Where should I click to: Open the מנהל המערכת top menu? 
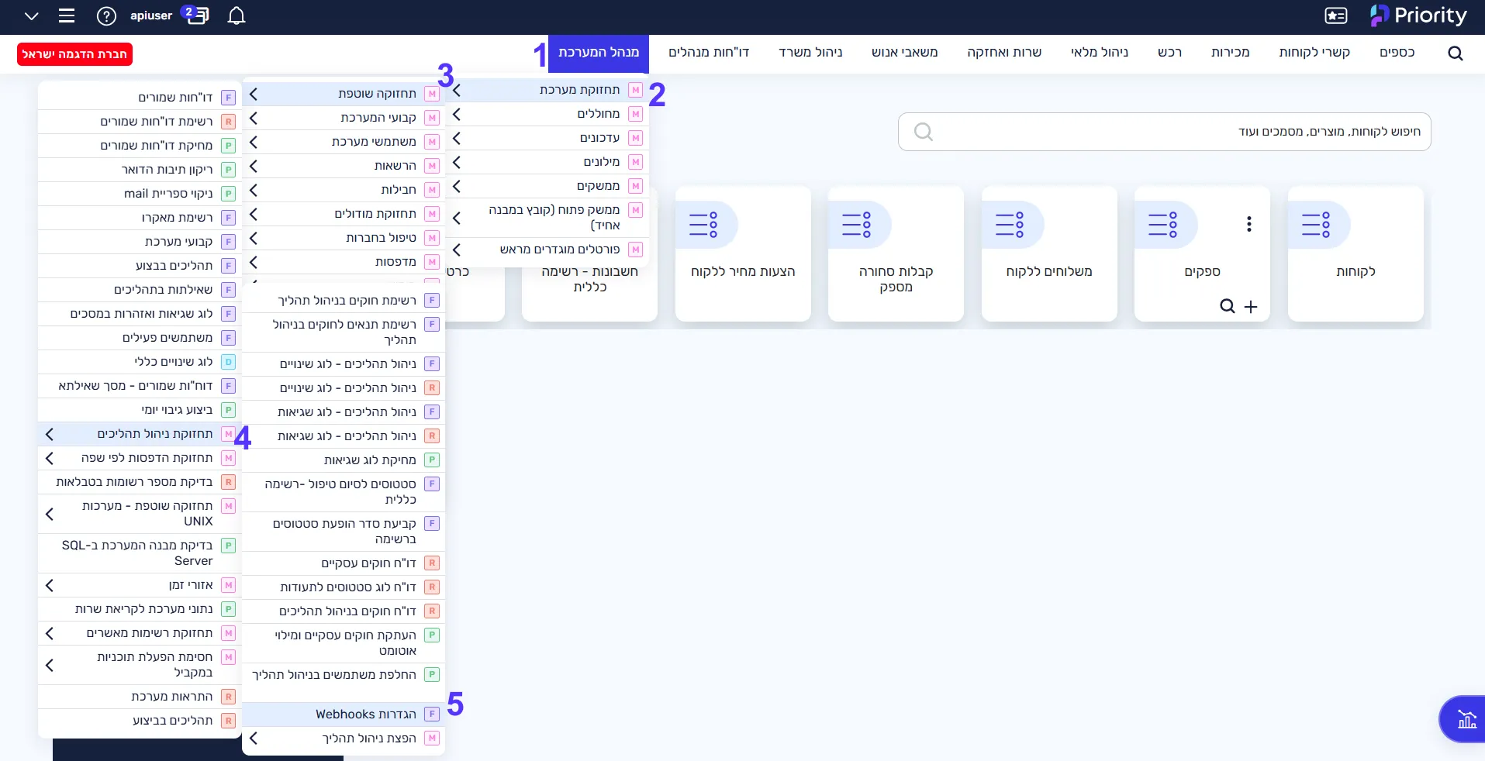[599, 53]
